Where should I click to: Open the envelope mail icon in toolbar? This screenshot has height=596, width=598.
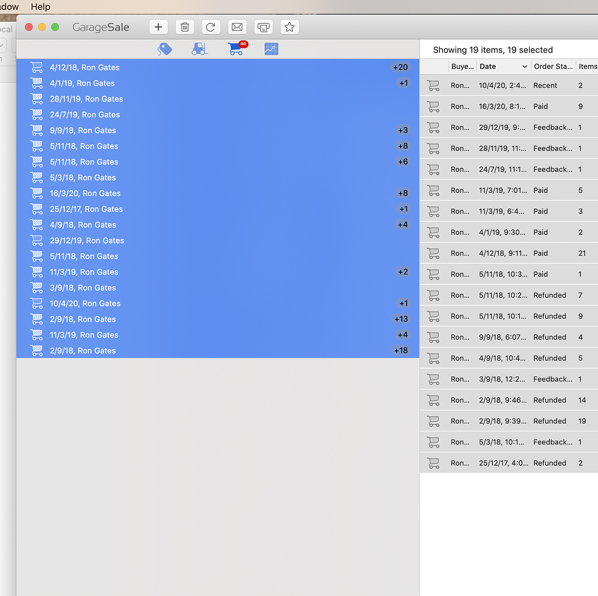click(x=237, y=27)
